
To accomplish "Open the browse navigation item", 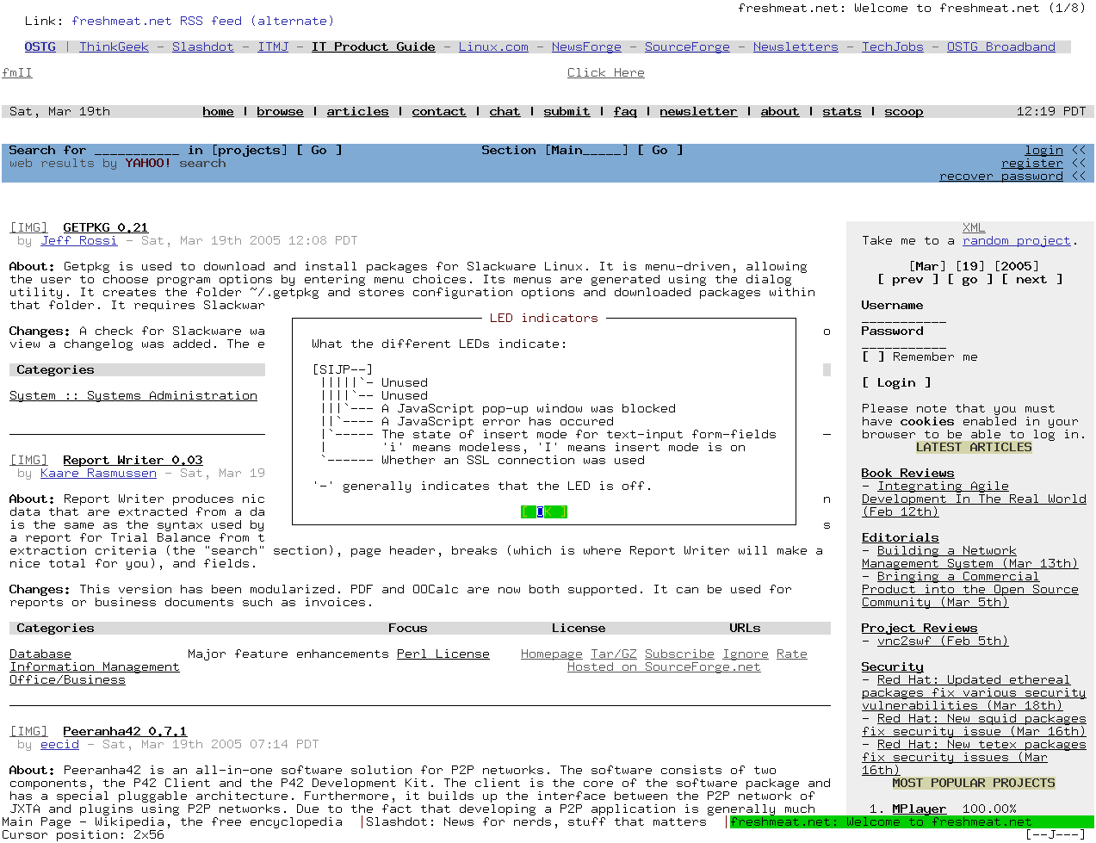I will pos(280,111).
